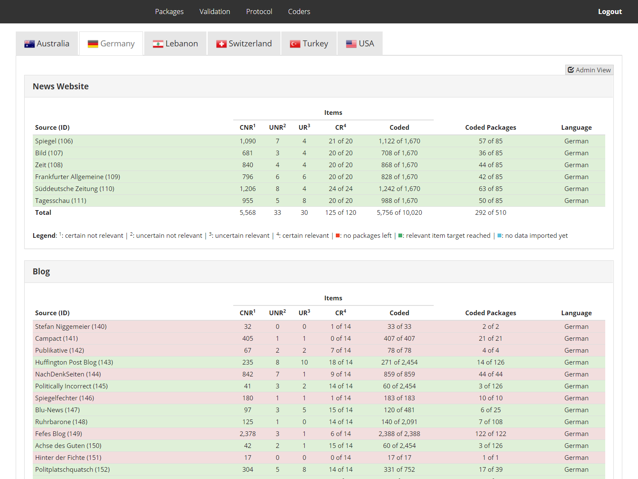
Task: Click the USA flag icon
Action: point(351,44)
